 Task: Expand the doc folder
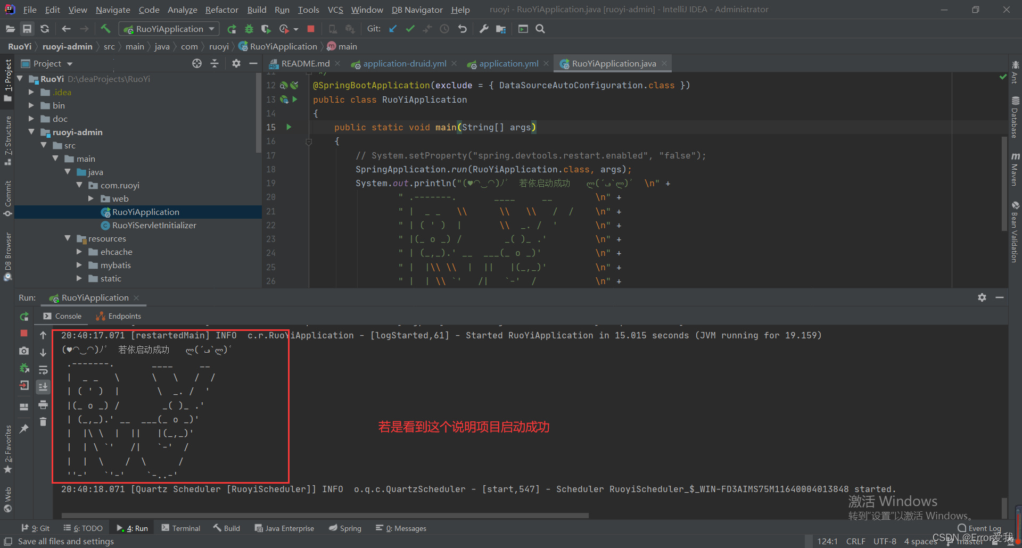(31, 119)
